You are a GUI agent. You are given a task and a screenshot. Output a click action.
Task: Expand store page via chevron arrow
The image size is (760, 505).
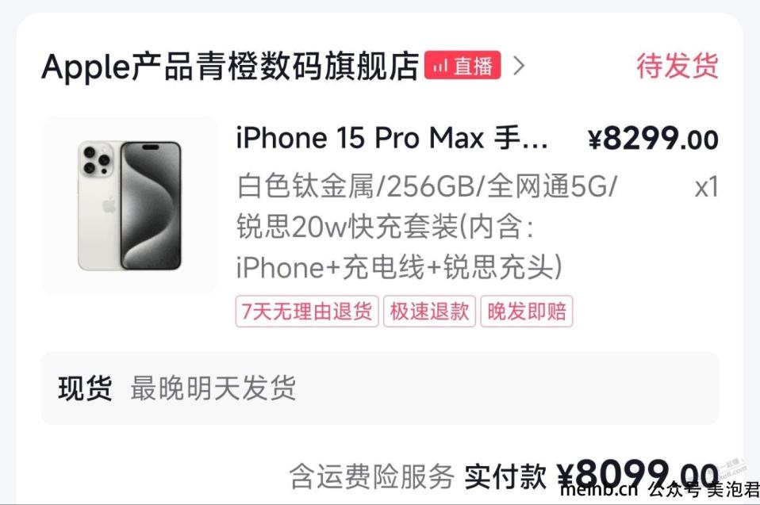(x=519, y=65)
